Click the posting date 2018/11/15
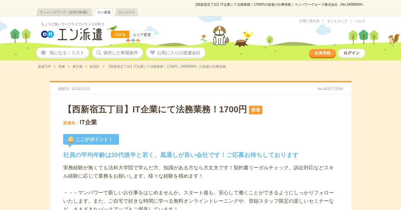The height and width of the screenshot is (210, 401). click(x=81, y=89)
